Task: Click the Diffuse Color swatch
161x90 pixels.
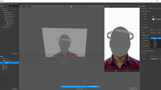Action: (x=153, y=16)
